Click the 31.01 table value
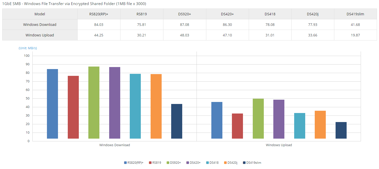Viewport: 379px width, 169px height. (270, 35)
